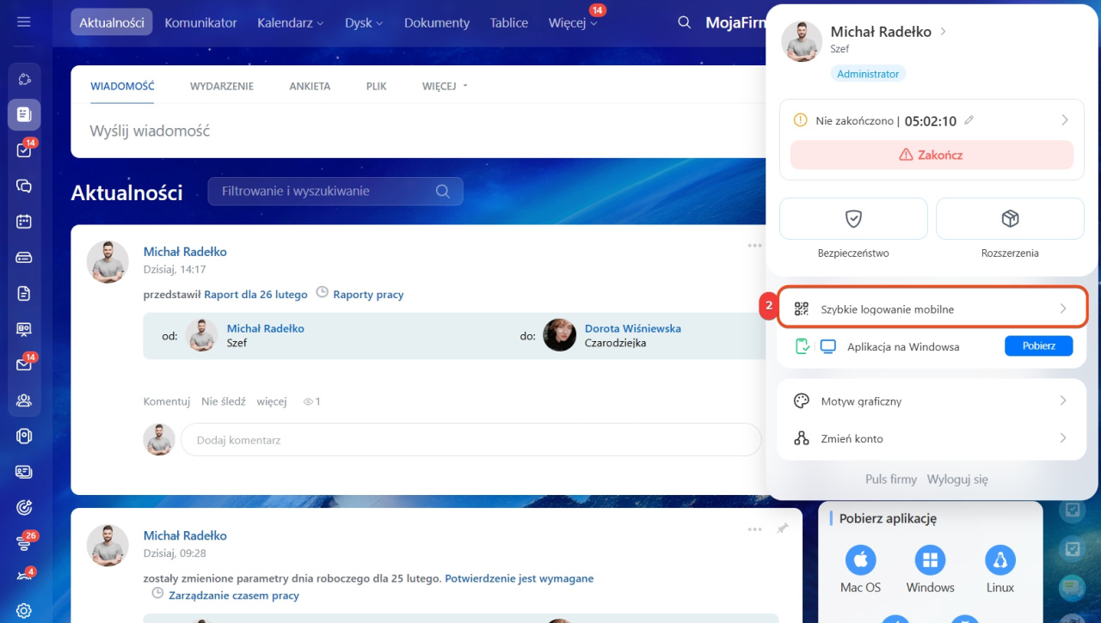
Task: Open the three-dot menu on the 09:28 post
Action: [x=754, y=529]
